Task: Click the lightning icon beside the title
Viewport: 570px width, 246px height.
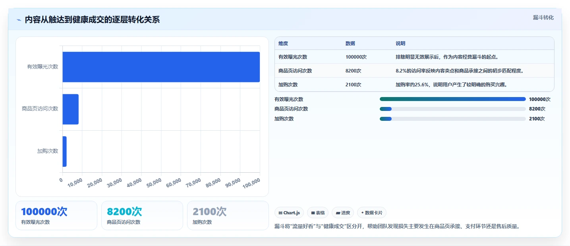Action: point(19,20)
